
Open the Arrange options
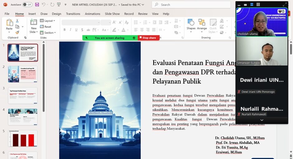point(202,24)
